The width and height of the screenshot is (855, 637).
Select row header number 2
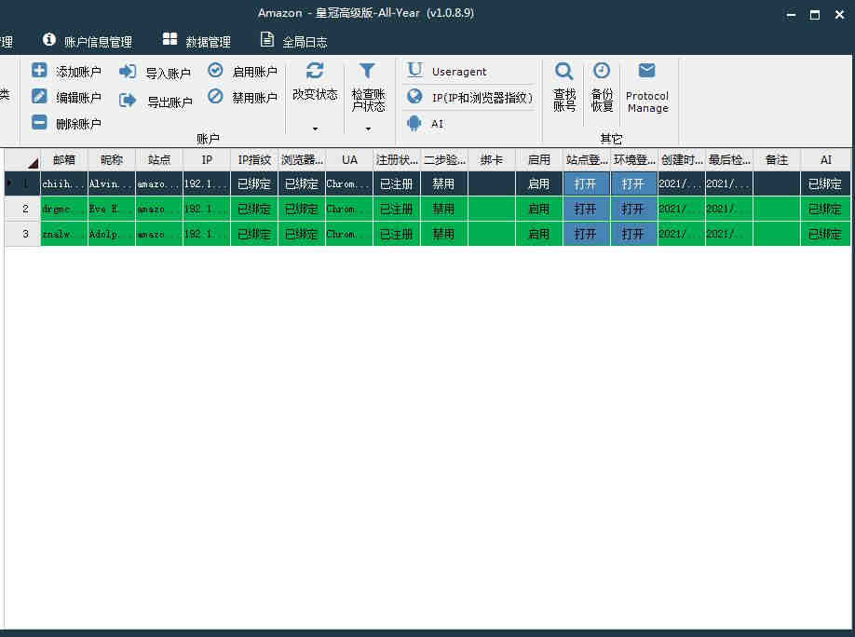[x=23, y=209]
